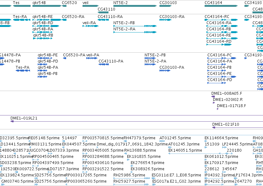Click the Tes gene label

point(16,3)
